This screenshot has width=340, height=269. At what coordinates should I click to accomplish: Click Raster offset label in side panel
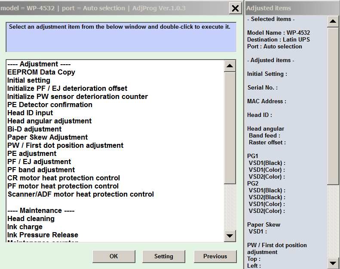pos(267,143)
